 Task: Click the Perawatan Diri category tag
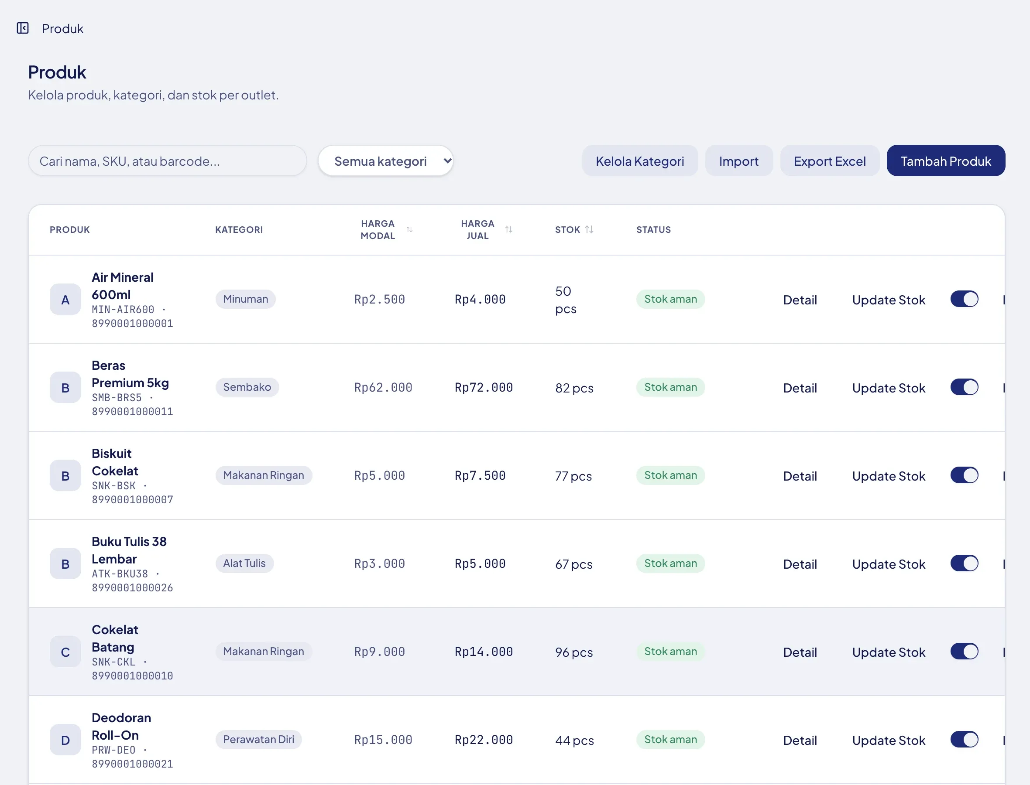(258, 739)
